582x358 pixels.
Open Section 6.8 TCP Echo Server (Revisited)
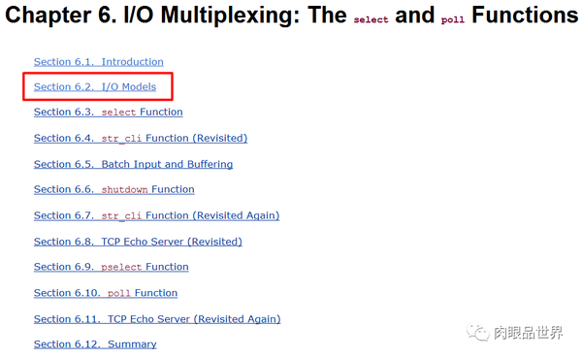[138, 242]
